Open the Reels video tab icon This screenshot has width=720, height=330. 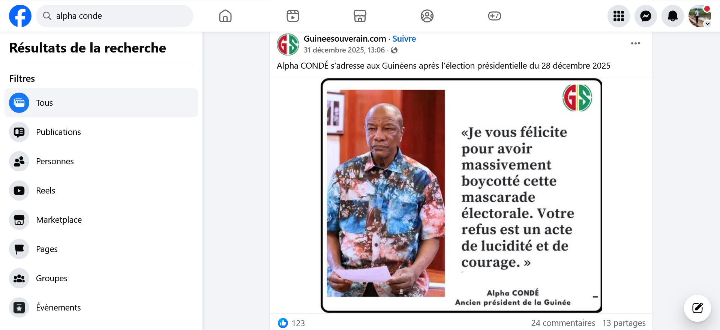pos(293,16)
